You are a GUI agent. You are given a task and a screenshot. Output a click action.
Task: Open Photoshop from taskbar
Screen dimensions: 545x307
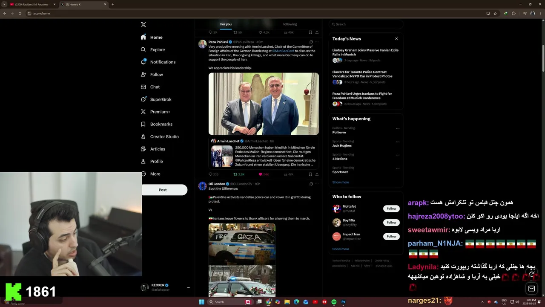point(343,302)
